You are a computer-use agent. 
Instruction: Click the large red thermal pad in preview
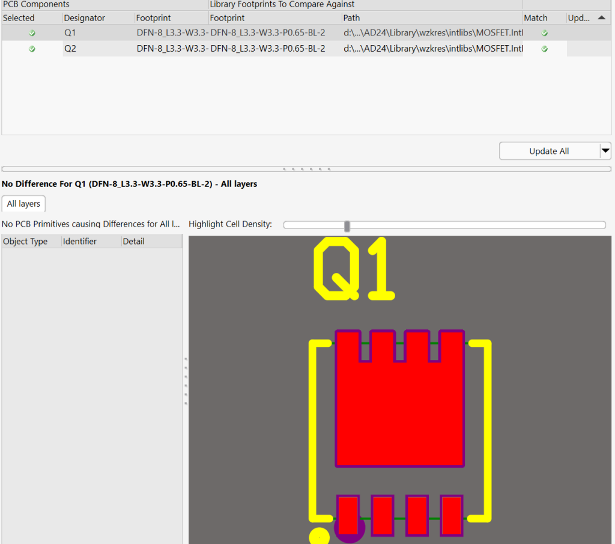[399, 415]
